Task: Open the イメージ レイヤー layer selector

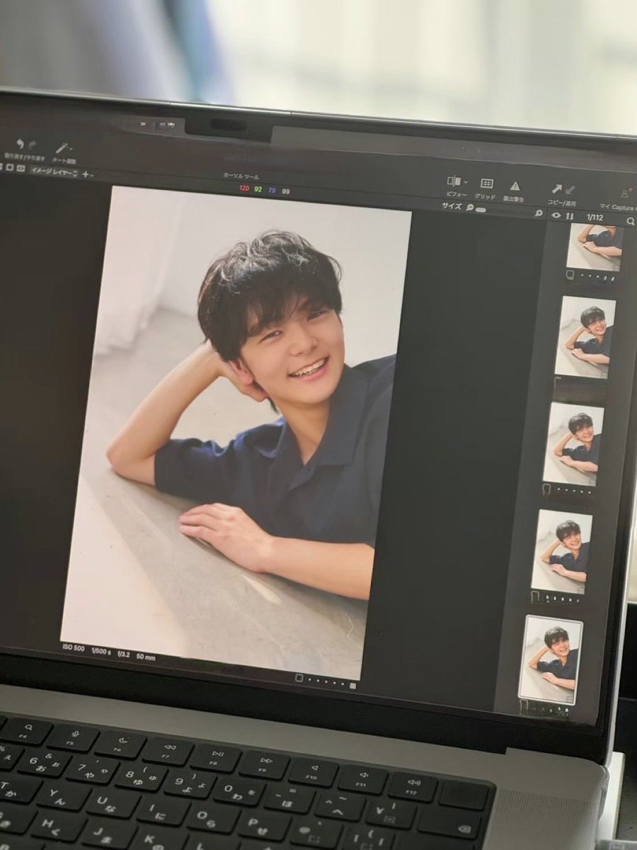Action: click(54, 172)
